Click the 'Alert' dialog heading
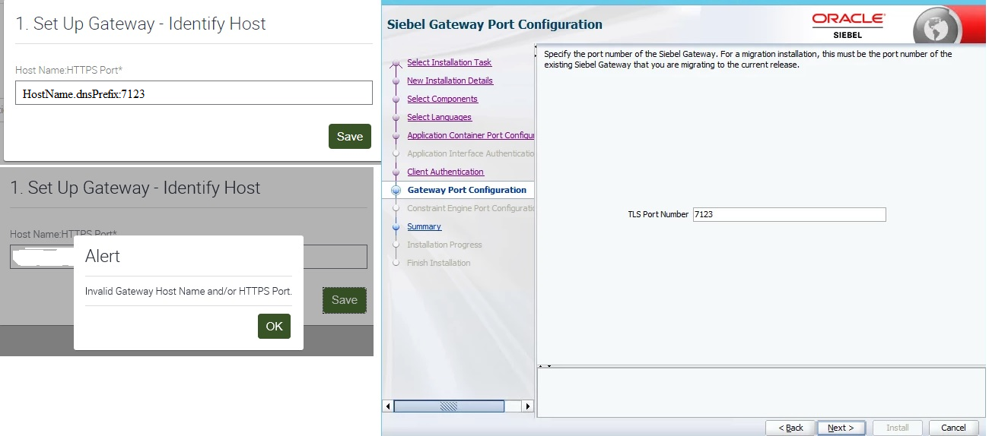Screen dimensions: 989x436 pos(103,256)
